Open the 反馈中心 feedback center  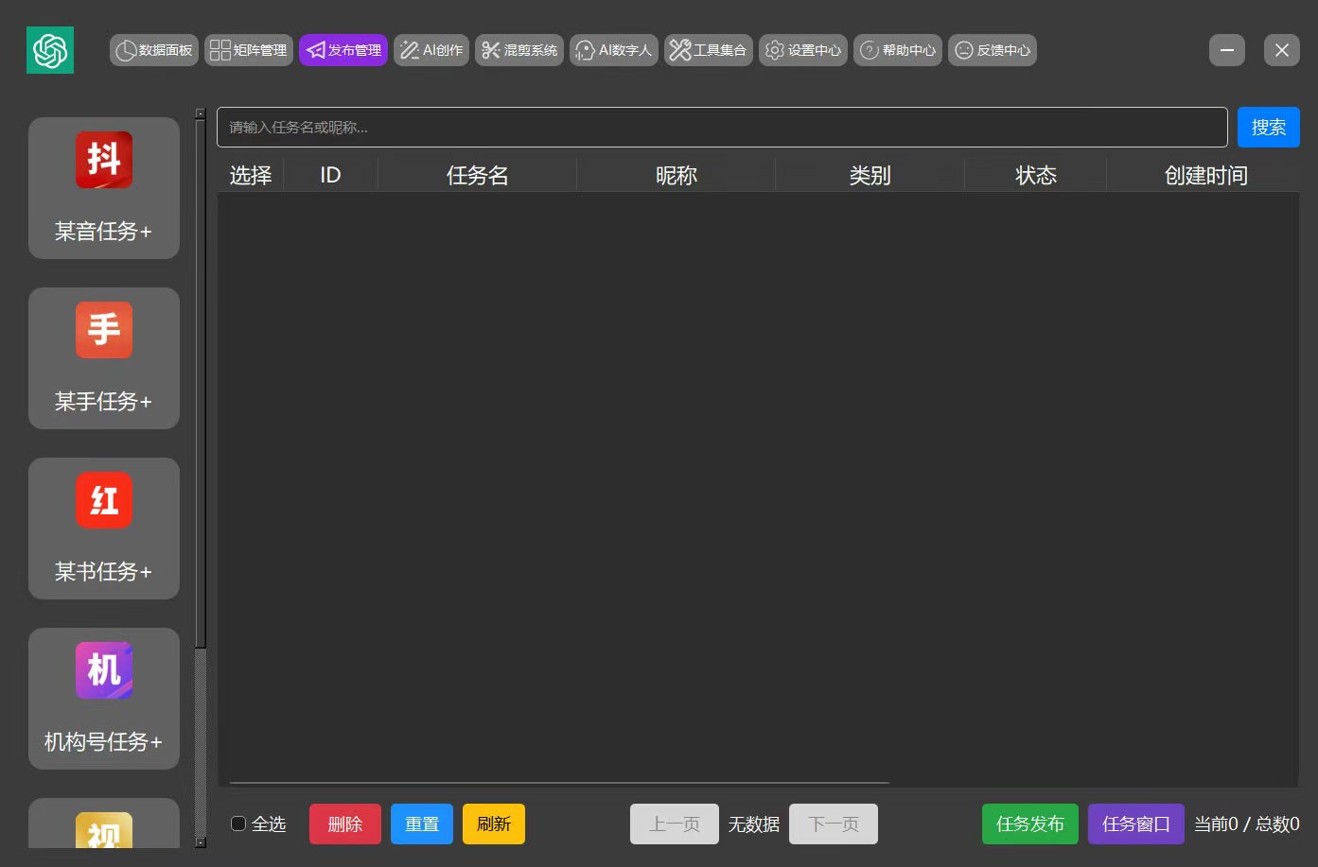click(993, 50)
